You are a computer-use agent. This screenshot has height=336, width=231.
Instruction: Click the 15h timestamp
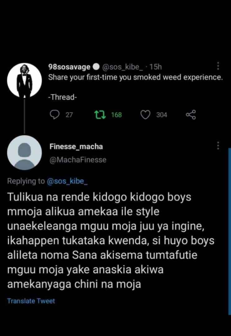pyautogui.click(x=156, y=67)
